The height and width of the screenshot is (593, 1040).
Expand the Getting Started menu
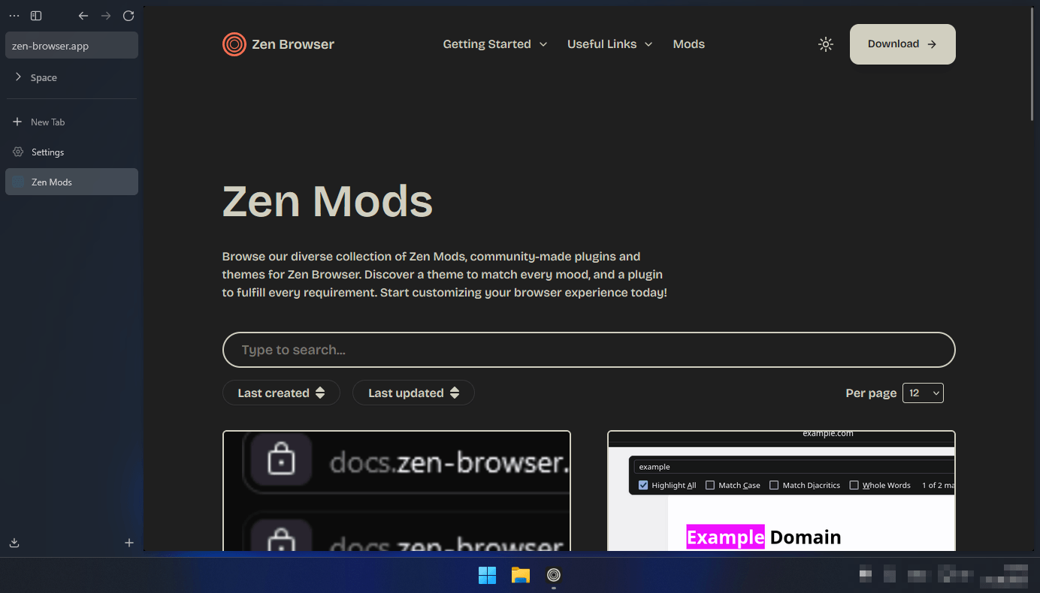coord(495,44)
